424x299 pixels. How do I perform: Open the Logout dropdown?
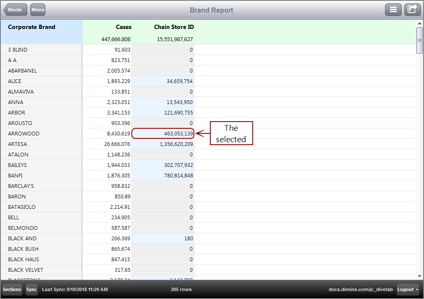(x=407, y=289)
